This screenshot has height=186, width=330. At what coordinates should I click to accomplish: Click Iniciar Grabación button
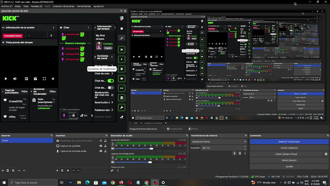coord(289,148)
